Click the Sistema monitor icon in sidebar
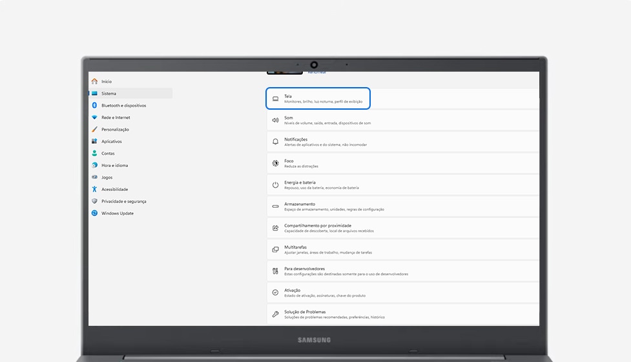Image resolution: width=631 pixels, height=362 pixels. click(94, 94)
